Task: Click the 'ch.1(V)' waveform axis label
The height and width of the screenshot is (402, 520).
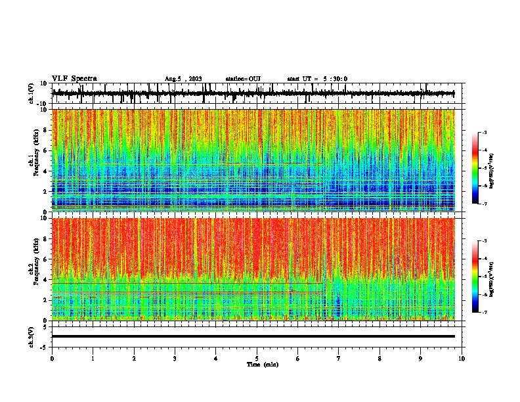Action: [x=32, y=93]
